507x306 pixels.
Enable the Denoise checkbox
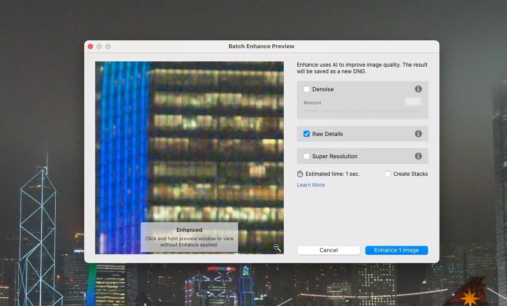[x=307, y=89]
